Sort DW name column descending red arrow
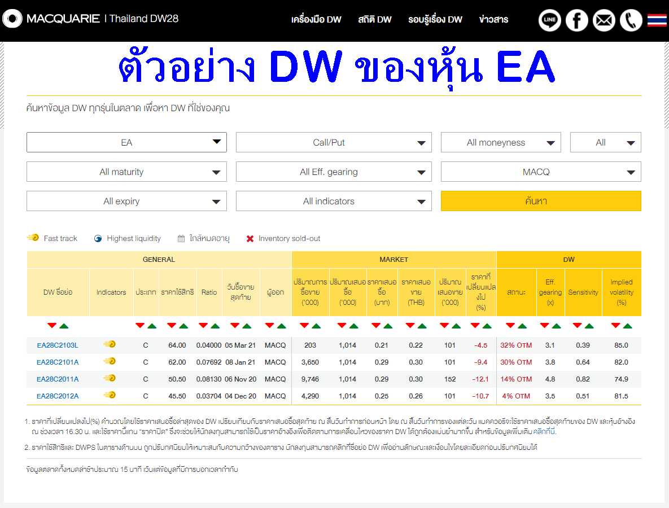The width and height of the screenshot is (669, 508). click(x=51, y=326)
